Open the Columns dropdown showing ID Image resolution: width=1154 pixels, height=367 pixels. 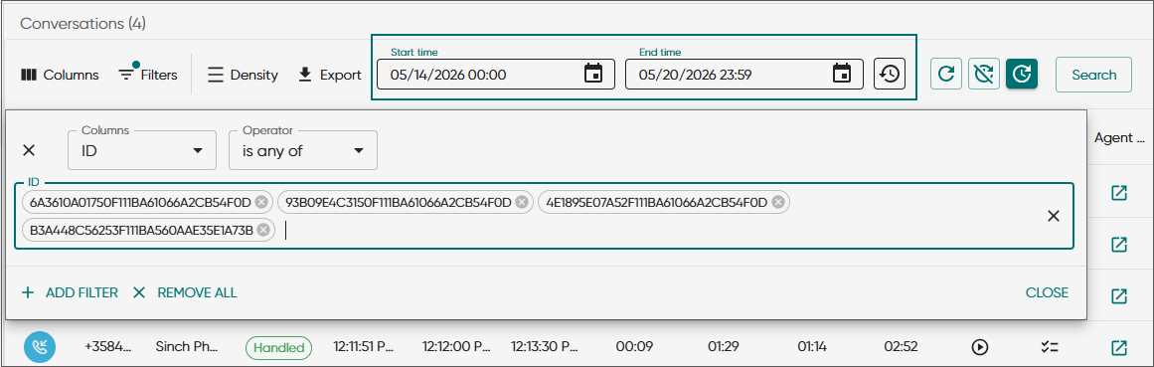[x=141, y=150]
